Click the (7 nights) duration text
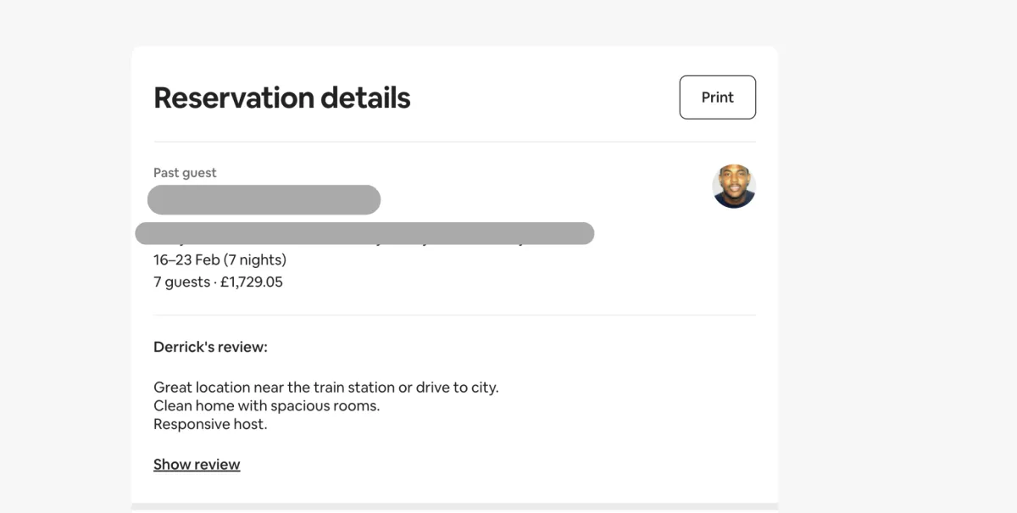The image size is (1017, 513). (x=253, y=259)
